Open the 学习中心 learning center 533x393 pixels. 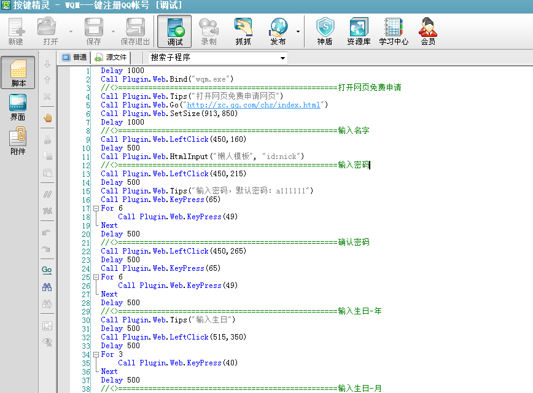tap(394, 31)
